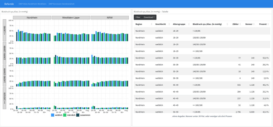Image resolution: width=273 pixels, height=127 pixels.
Task: Click the Prozent column header text
Action: (263, 24)
